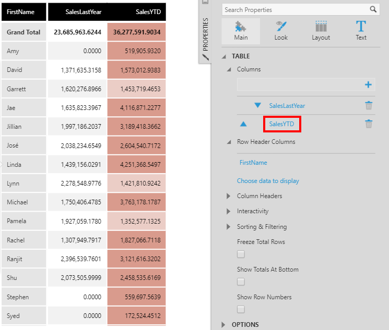Select the Garrett row header

pyautogui.click(x=24, y=89)
